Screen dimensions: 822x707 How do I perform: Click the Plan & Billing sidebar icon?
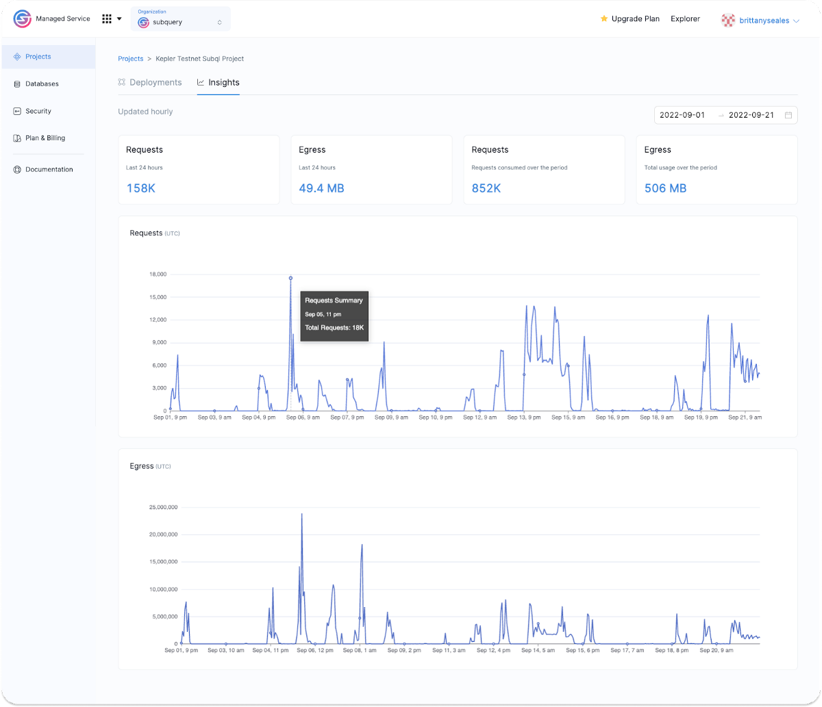(x=17, y=138)
